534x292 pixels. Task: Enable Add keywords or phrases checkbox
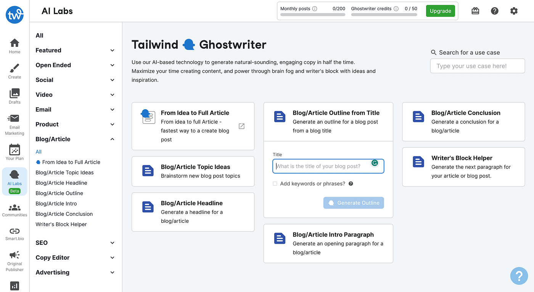(x=275, y=183)
